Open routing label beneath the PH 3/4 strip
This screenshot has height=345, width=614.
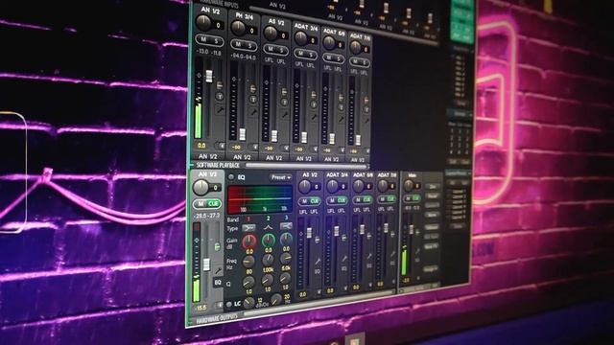click(242, 157)
